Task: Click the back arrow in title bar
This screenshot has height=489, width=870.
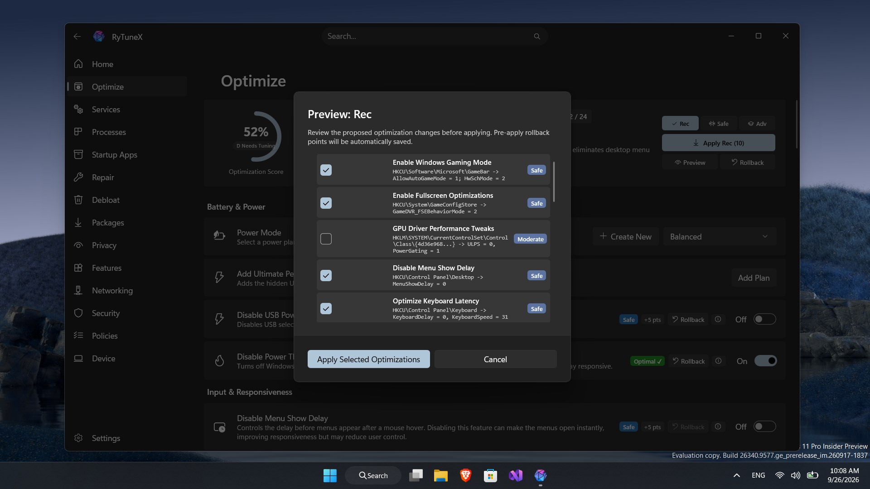Action: pos(77,37)
